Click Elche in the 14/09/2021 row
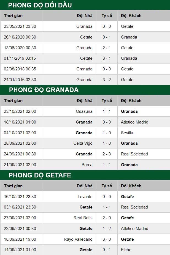 point(126,249)
